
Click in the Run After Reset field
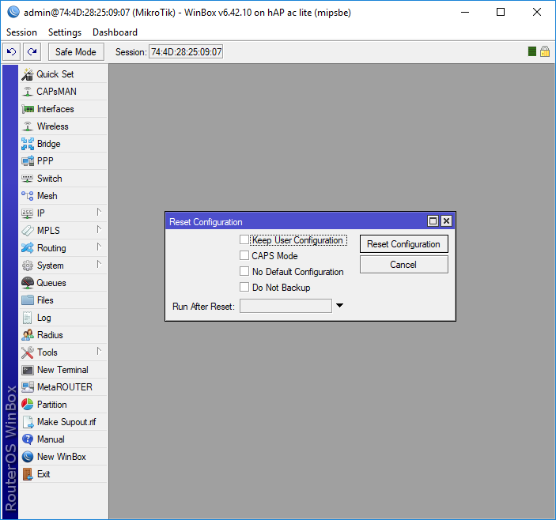coord(286,306)
